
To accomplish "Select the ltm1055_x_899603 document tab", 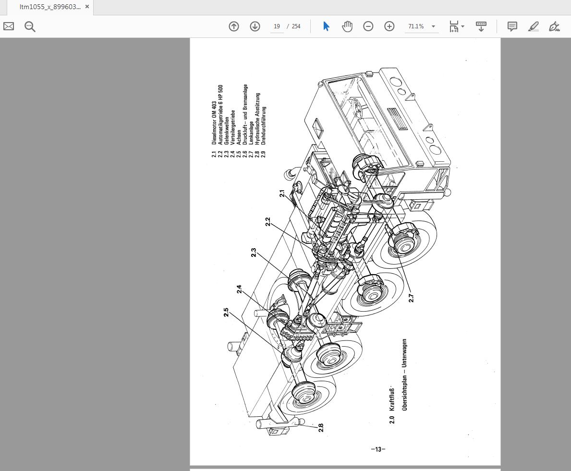I will coord(50,7).
